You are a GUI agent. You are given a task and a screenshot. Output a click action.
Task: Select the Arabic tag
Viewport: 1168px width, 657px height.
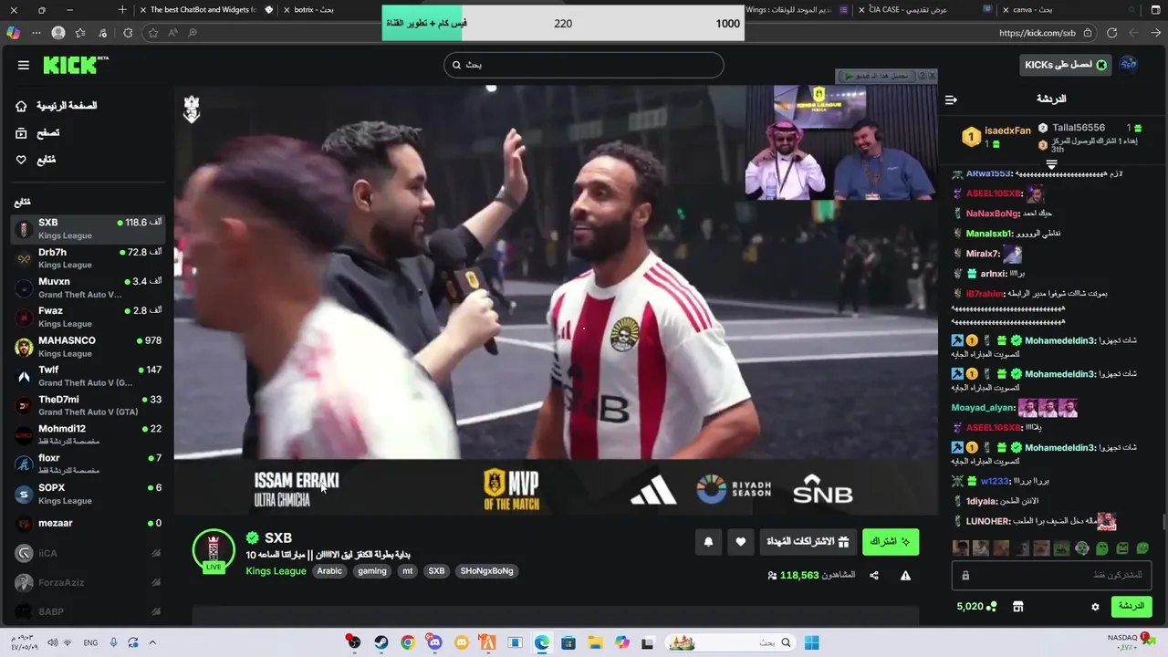click(x=329, y=571)
